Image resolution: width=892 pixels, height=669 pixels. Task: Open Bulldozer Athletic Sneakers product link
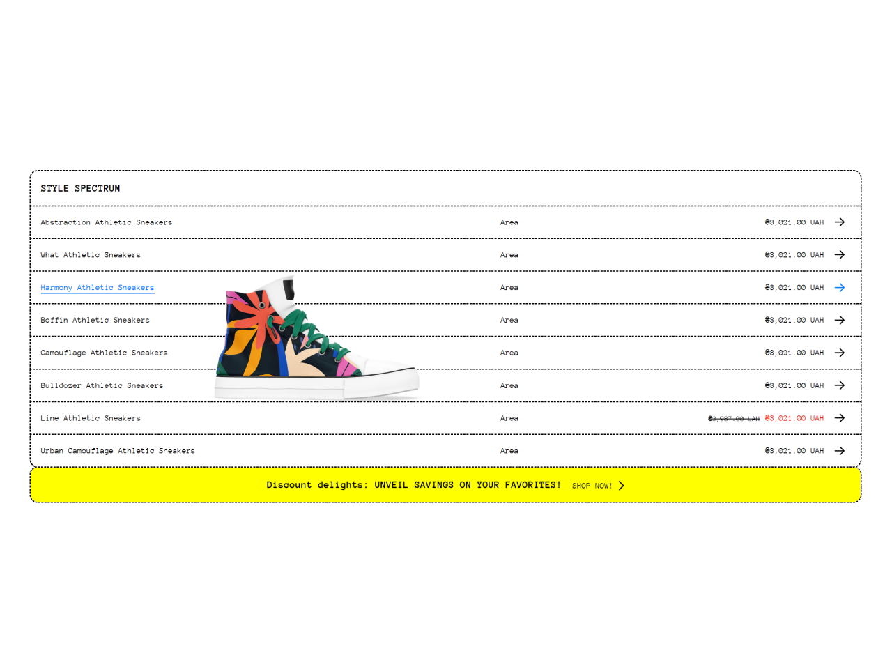102,385
